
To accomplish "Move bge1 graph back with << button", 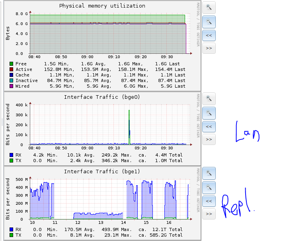I will pos(209,201).
